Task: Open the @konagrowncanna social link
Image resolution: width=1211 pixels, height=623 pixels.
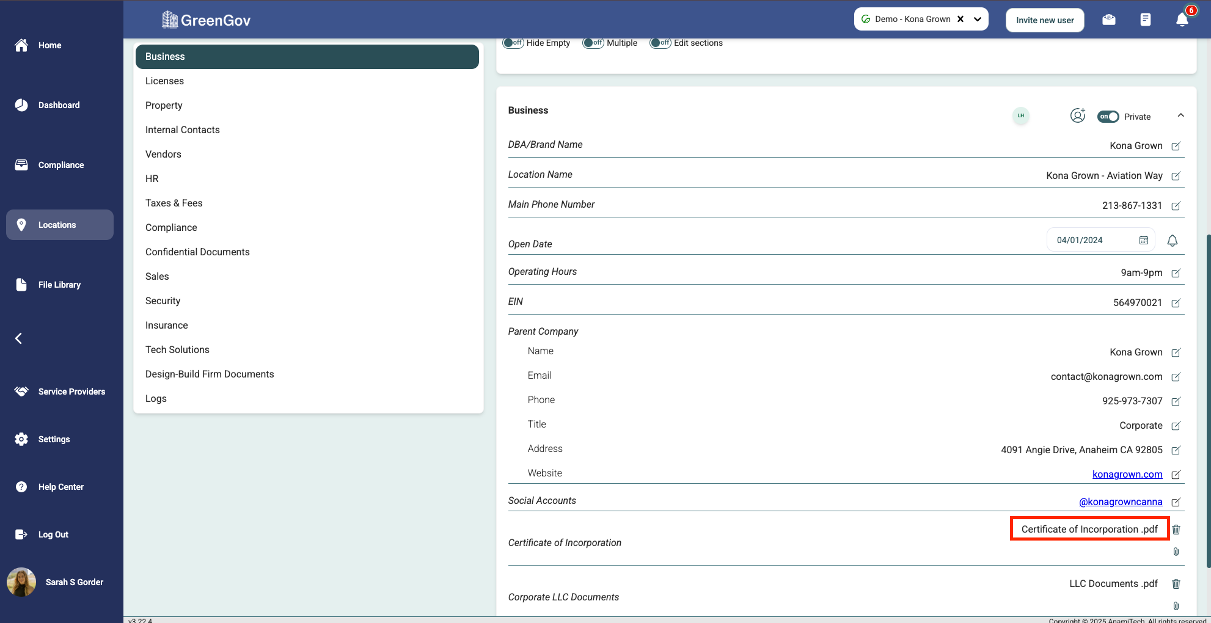Action: pos(1121,502)
